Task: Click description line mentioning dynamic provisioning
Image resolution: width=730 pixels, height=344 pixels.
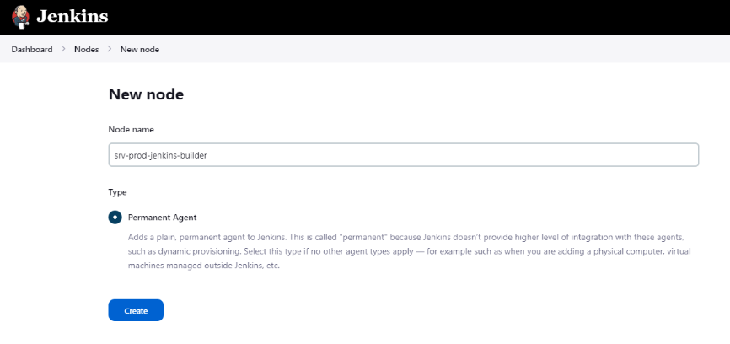Action: click(x=405, y=253)
